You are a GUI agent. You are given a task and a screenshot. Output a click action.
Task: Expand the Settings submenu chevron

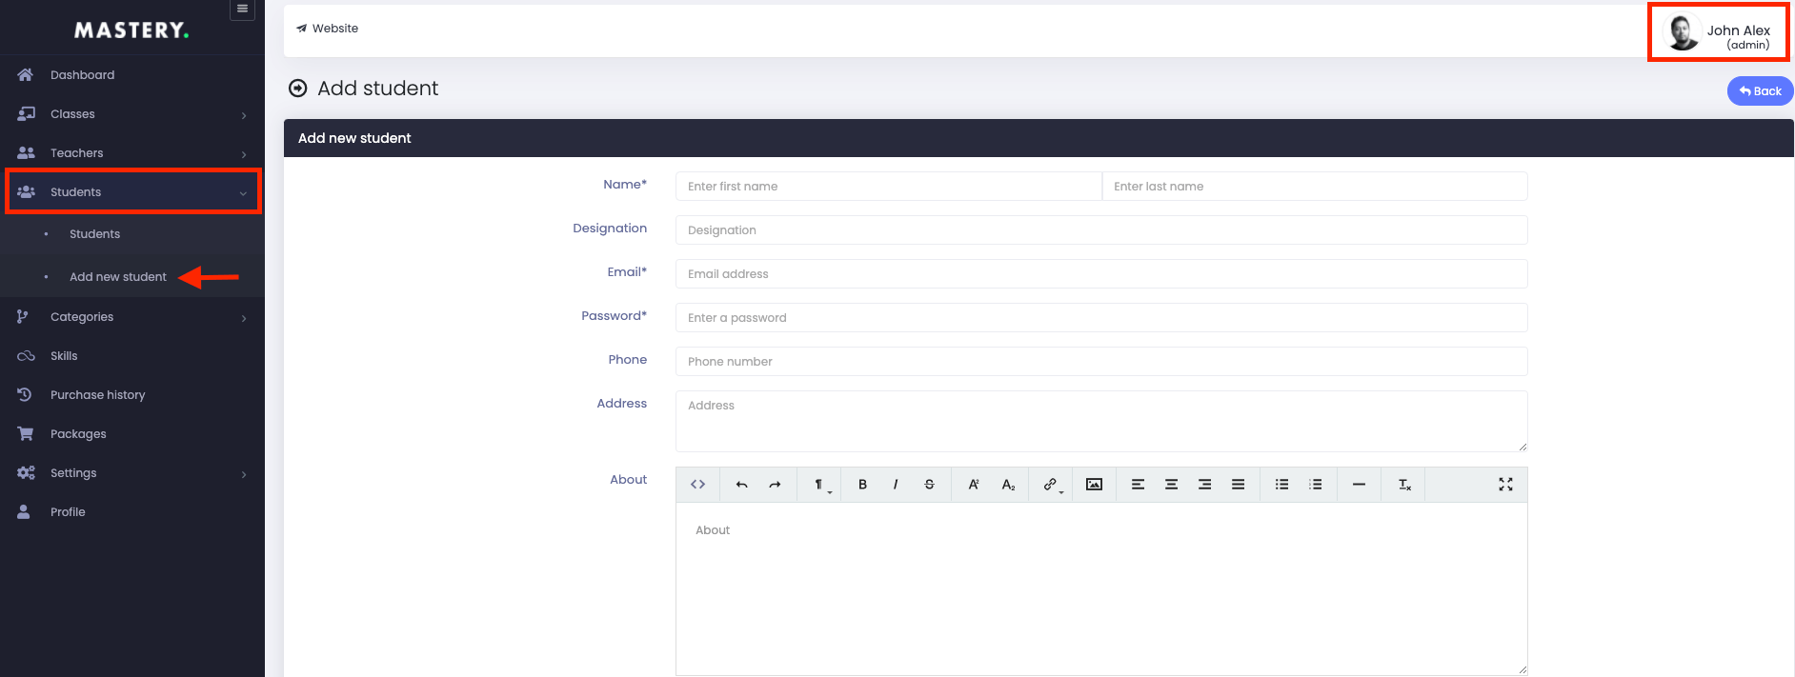(x=244, y=474)
